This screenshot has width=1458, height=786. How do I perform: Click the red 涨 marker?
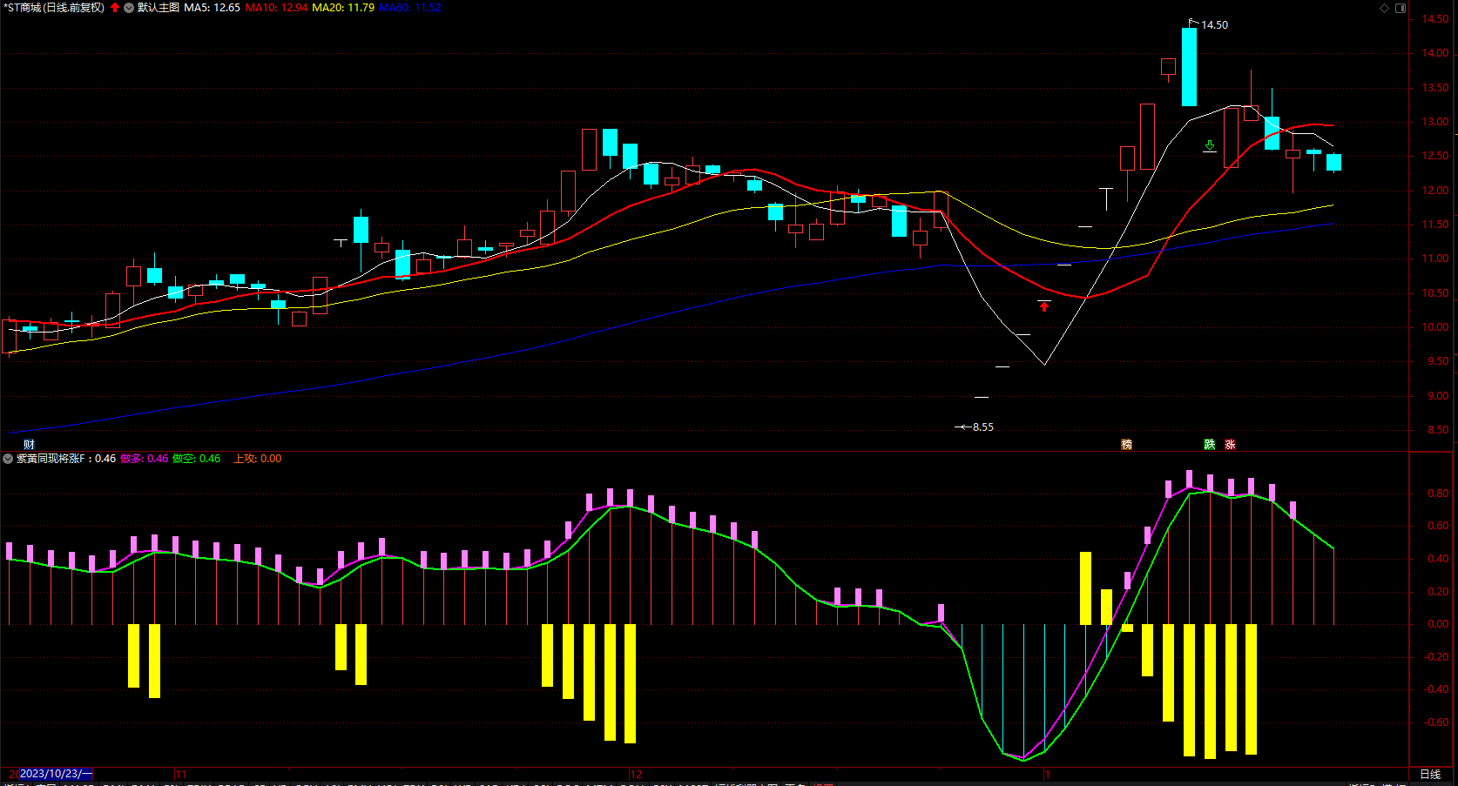[x=1230, y=445]
